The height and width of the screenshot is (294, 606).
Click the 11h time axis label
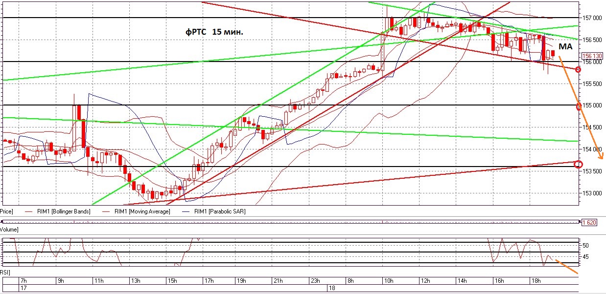coord(98,281)
